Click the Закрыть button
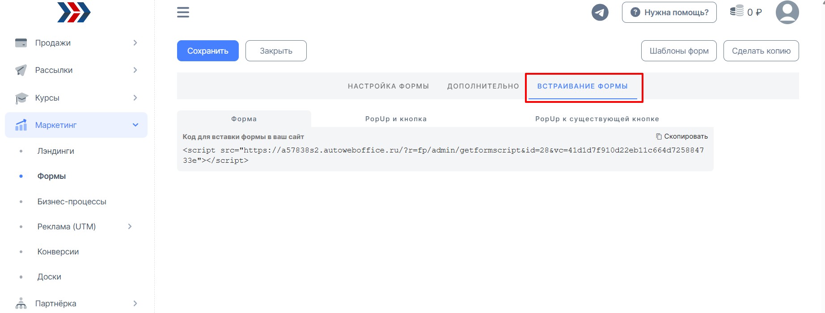The height and width of the screenshot is (313, 825). pos(276,51)
